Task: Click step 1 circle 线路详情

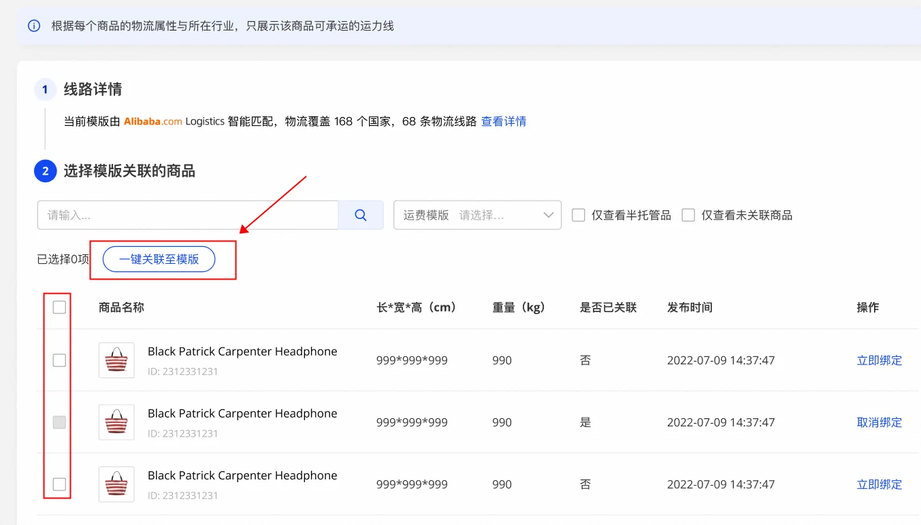Action: tap(45, 90)
